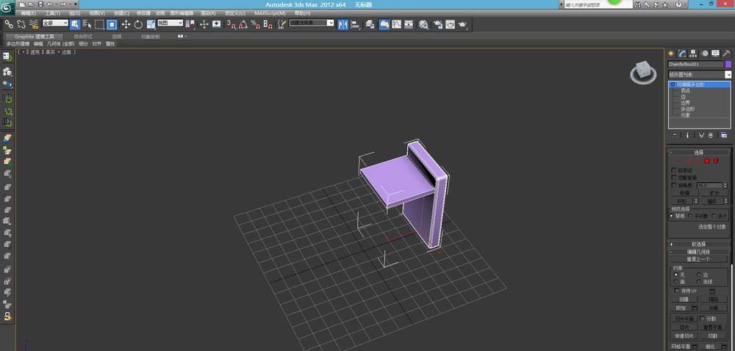Toggle the 按角度 checkbox
The height and width of the screenshot is (351, 735).
tap(674, 185)
